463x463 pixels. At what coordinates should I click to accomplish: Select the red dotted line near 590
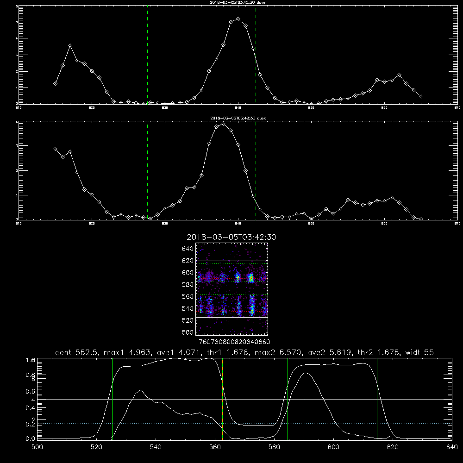click(x=304, y=399)
